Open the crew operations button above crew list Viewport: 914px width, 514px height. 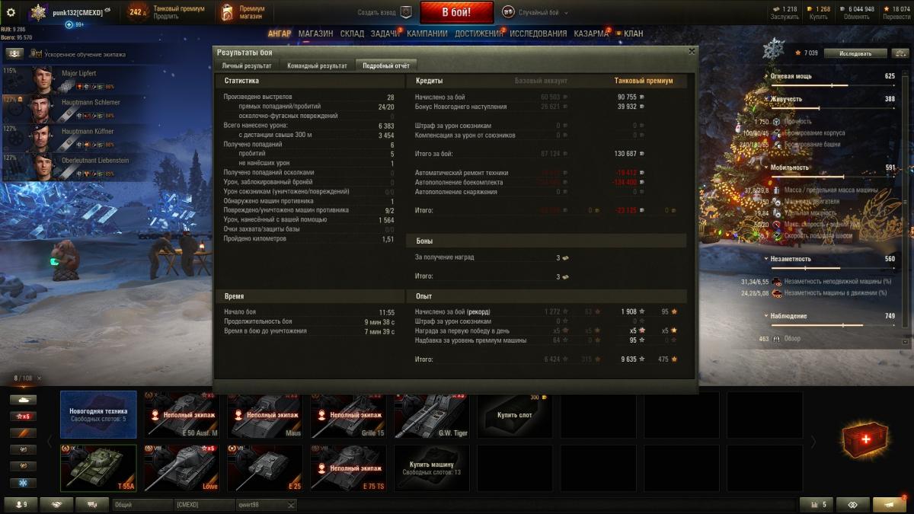click(14, 53)
